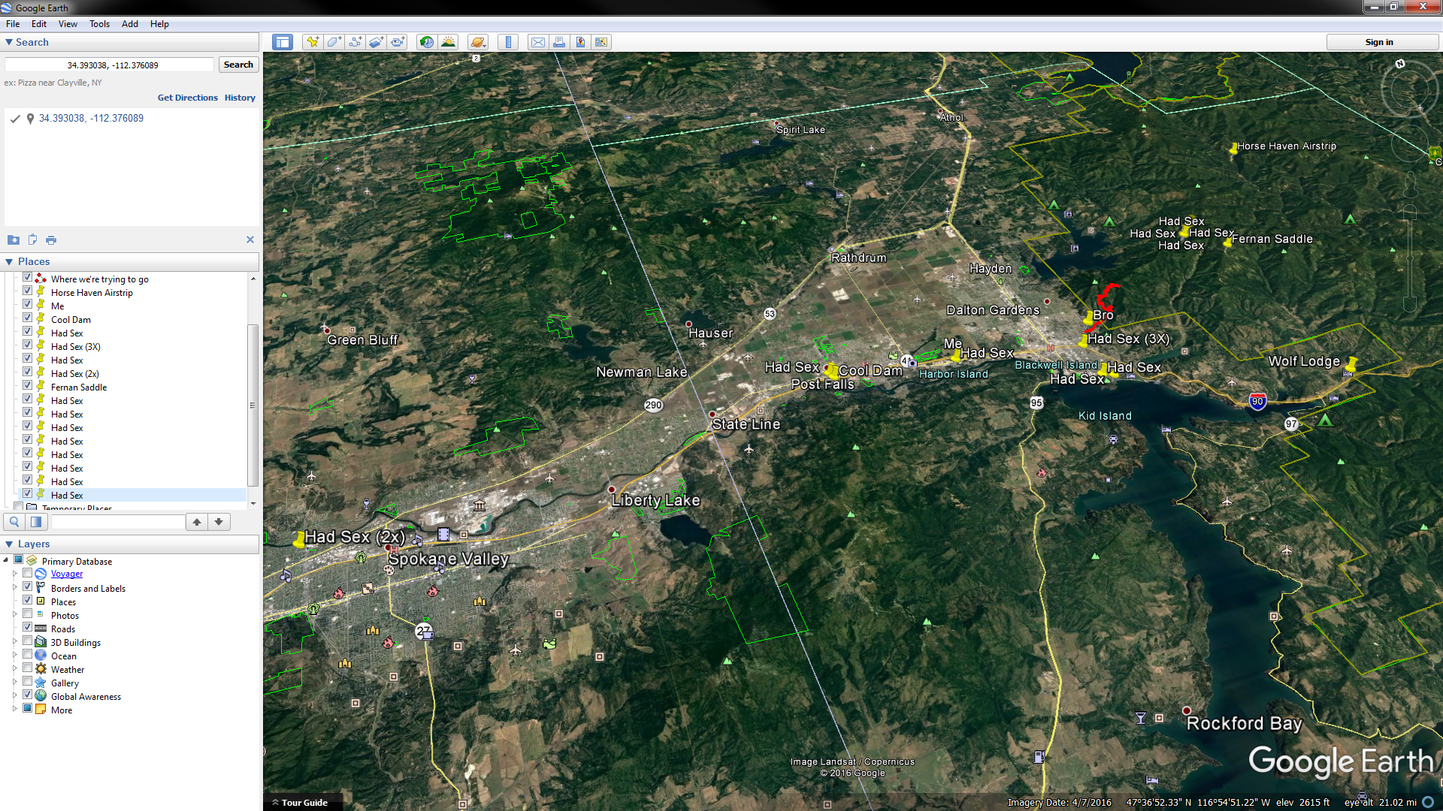Screen dimensions: 1443x811
Task: Open the File menu
Action: [x=13, y=24]
